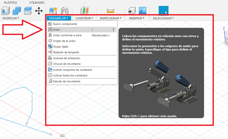
Task: Open the MODIFICAR dropdown
Action: pyautogui.click(x=11, y=18)
